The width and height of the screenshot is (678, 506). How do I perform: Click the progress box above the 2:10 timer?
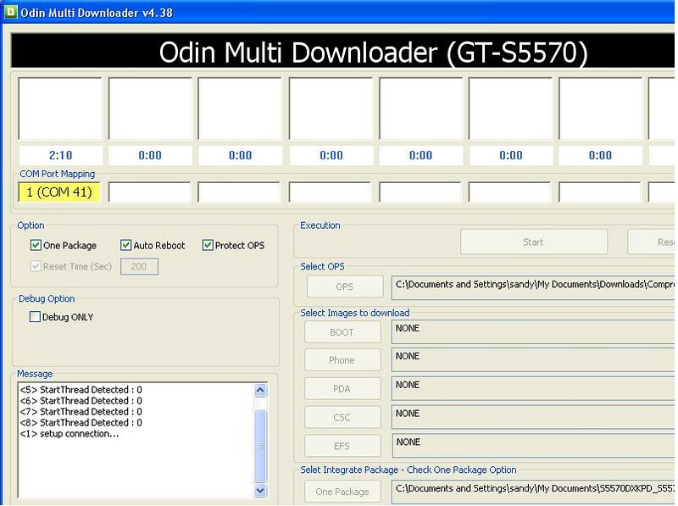coord(60,108)
